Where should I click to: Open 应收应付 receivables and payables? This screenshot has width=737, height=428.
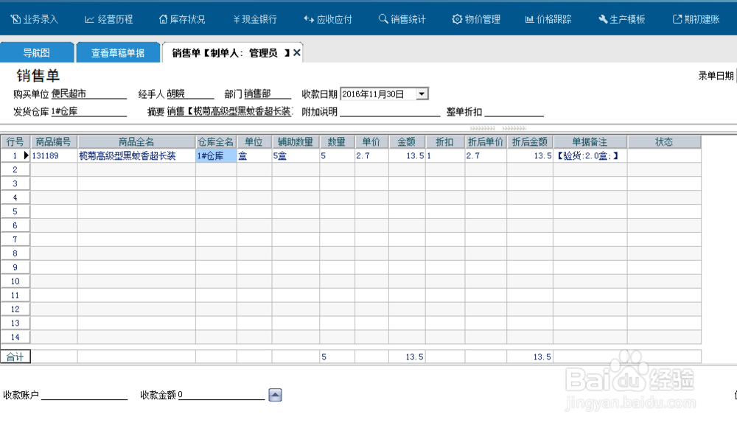click(x=326, y=19)
